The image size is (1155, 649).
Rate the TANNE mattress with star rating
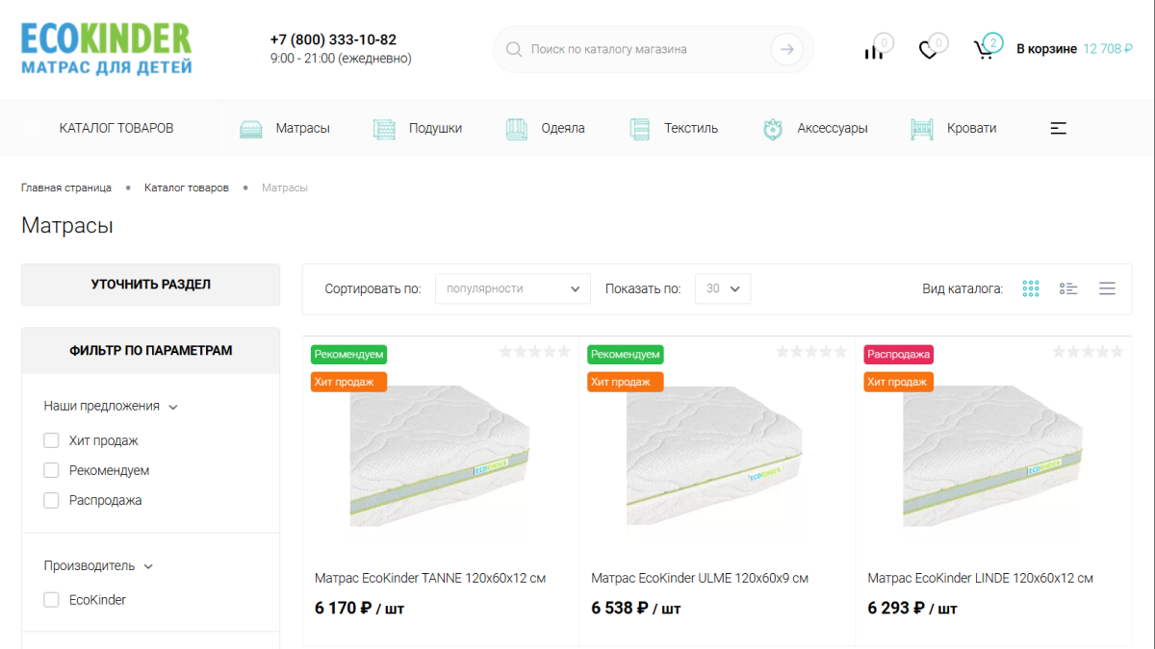[x=534, y=352]
